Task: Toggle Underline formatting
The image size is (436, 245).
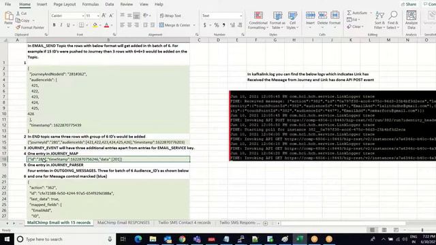Action: tap(68, 25)
